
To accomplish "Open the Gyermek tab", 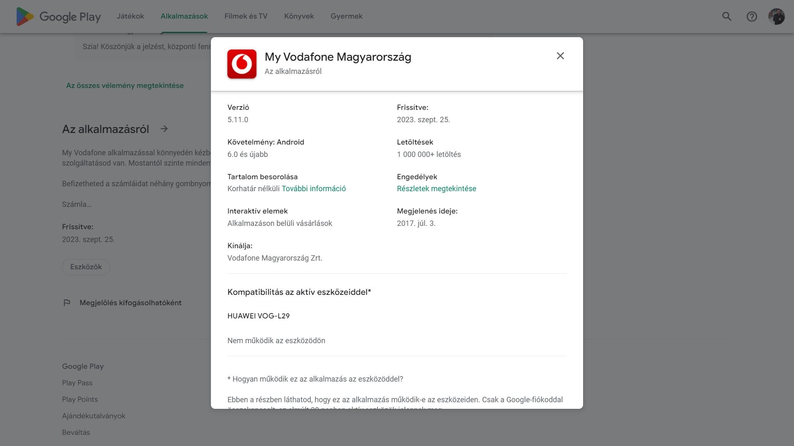I will coord(347,16).
